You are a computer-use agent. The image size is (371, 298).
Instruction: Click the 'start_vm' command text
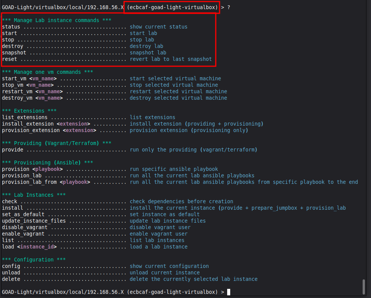coord(14,79)
